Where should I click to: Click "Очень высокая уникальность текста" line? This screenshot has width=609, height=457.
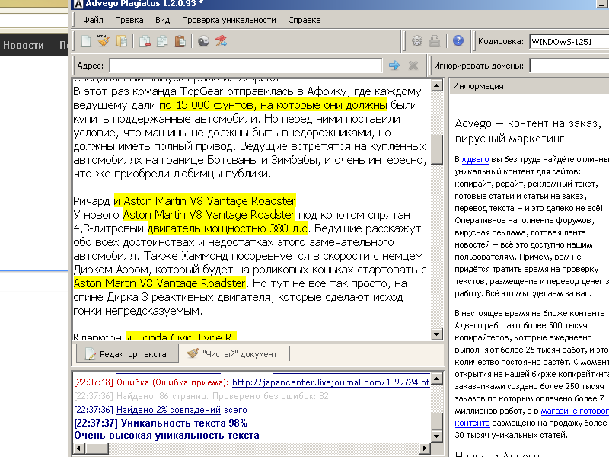(x=167, y=435)
